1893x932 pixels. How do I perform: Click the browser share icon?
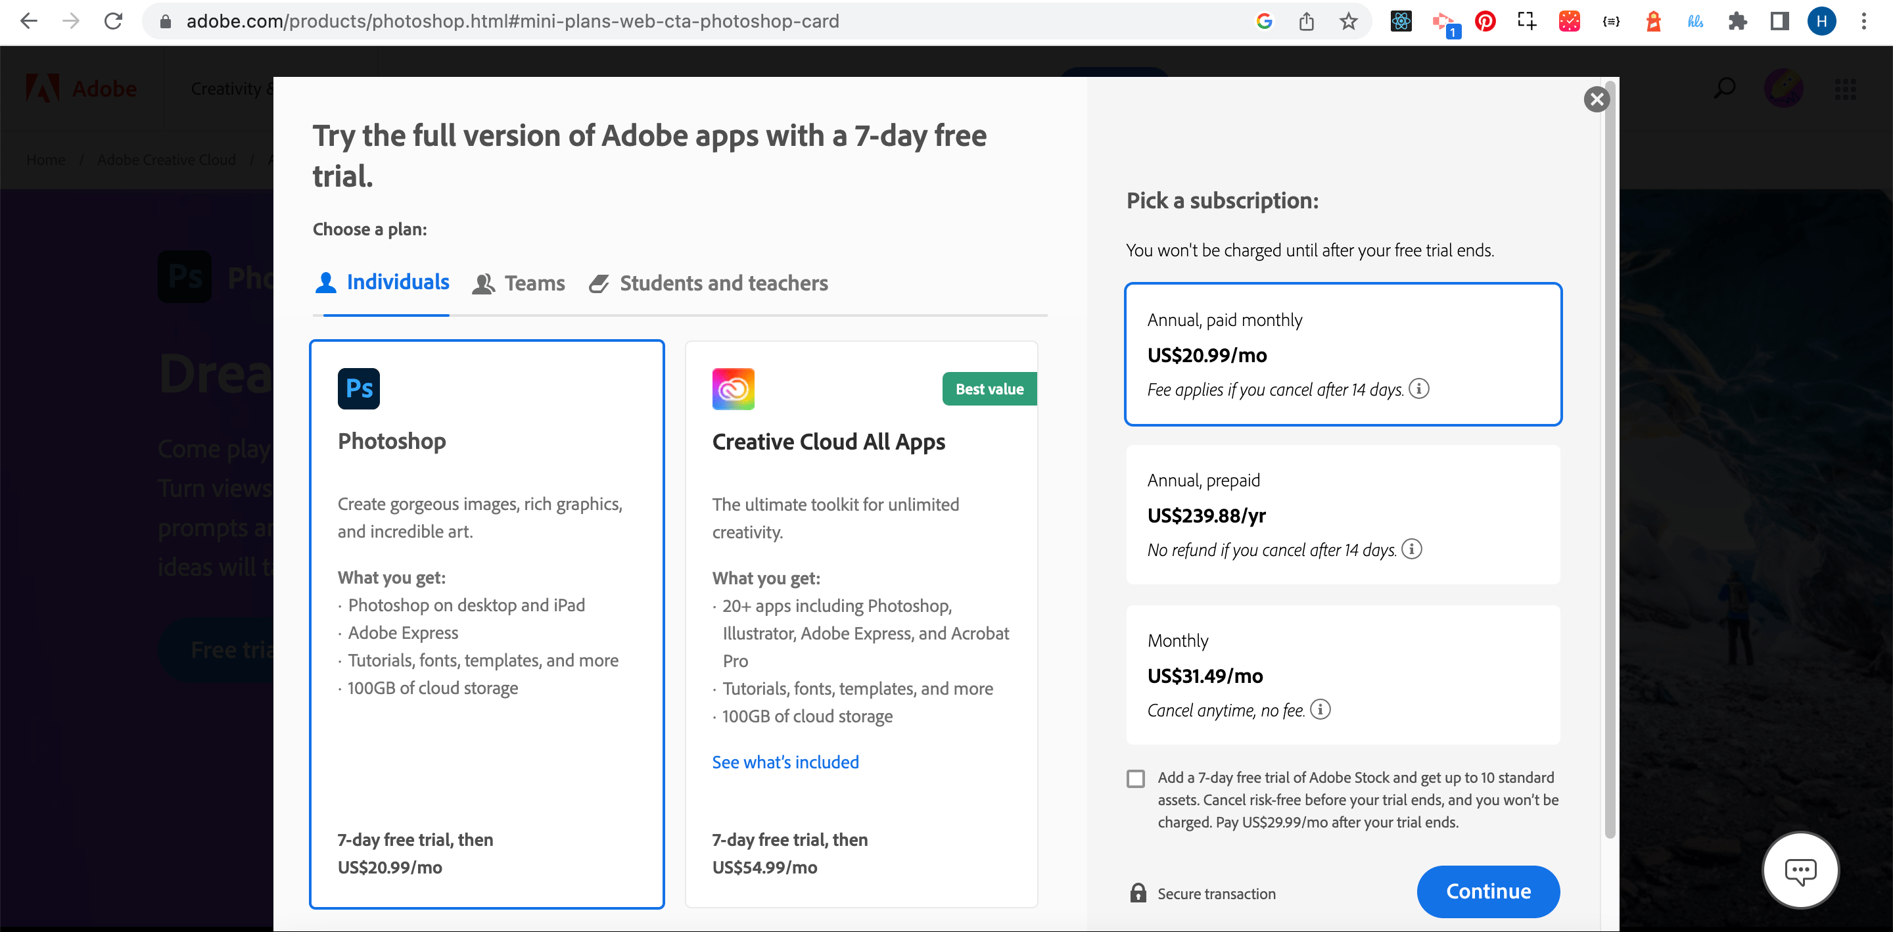(1306, 21)
